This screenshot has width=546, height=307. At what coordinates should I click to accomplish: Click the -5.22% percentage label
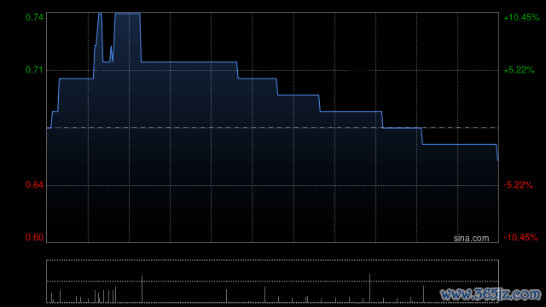pos(518,185)
